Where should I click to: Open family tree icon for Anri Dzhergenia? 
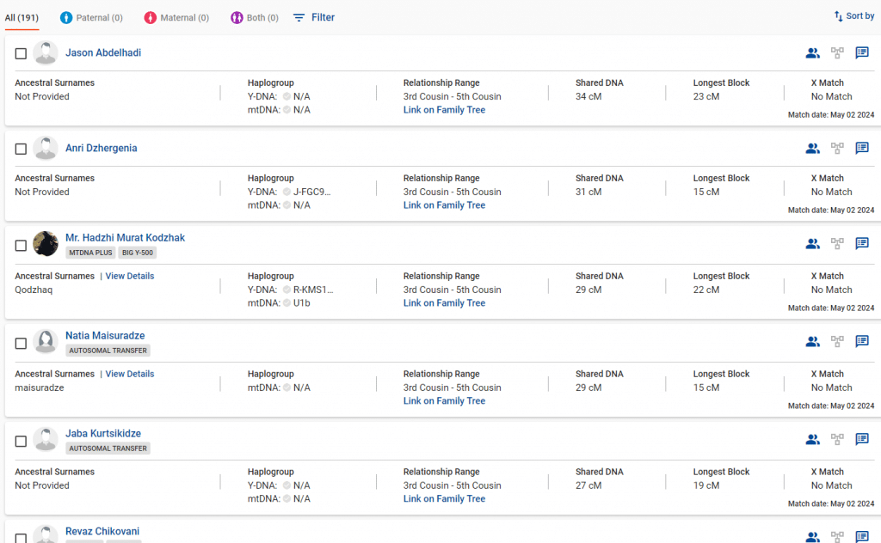(x=837, y=149)
